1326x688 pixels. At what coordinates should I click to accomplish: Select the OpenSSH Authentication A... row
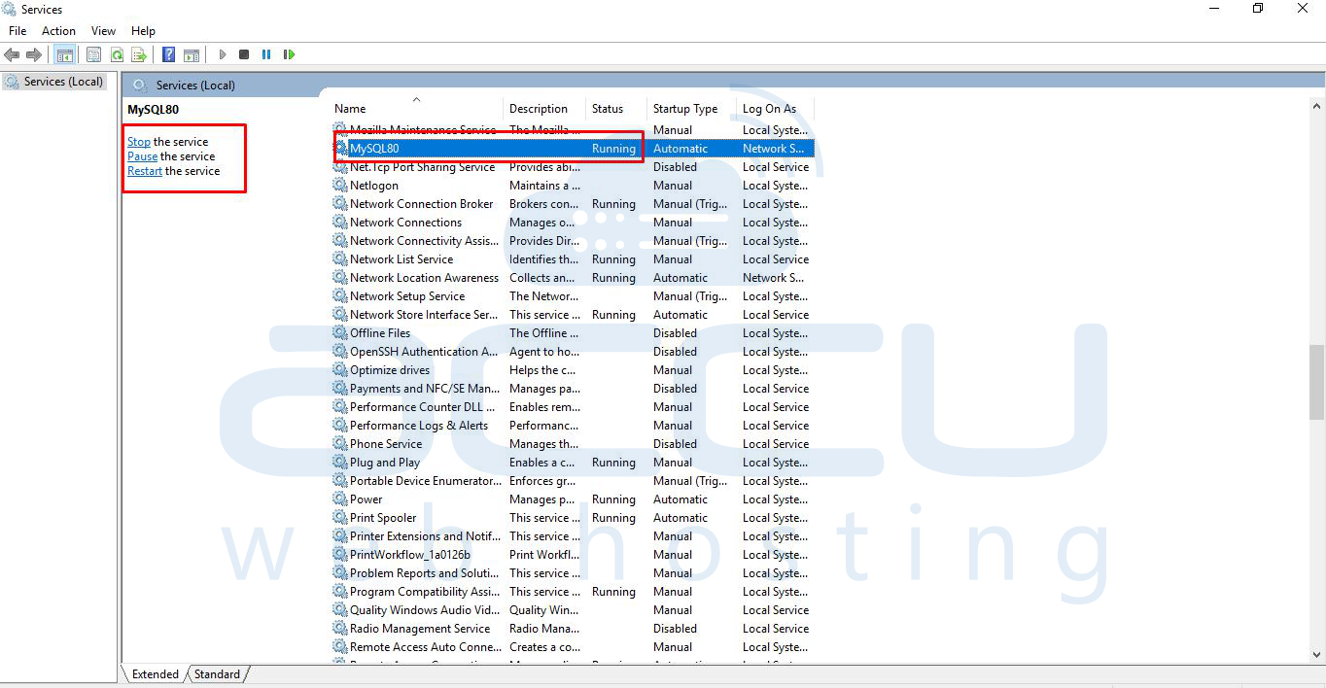pyautogui.click(x=573, y=352)
